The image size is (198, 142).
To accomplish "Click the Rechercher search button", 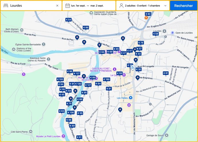I will click(183, 5).
